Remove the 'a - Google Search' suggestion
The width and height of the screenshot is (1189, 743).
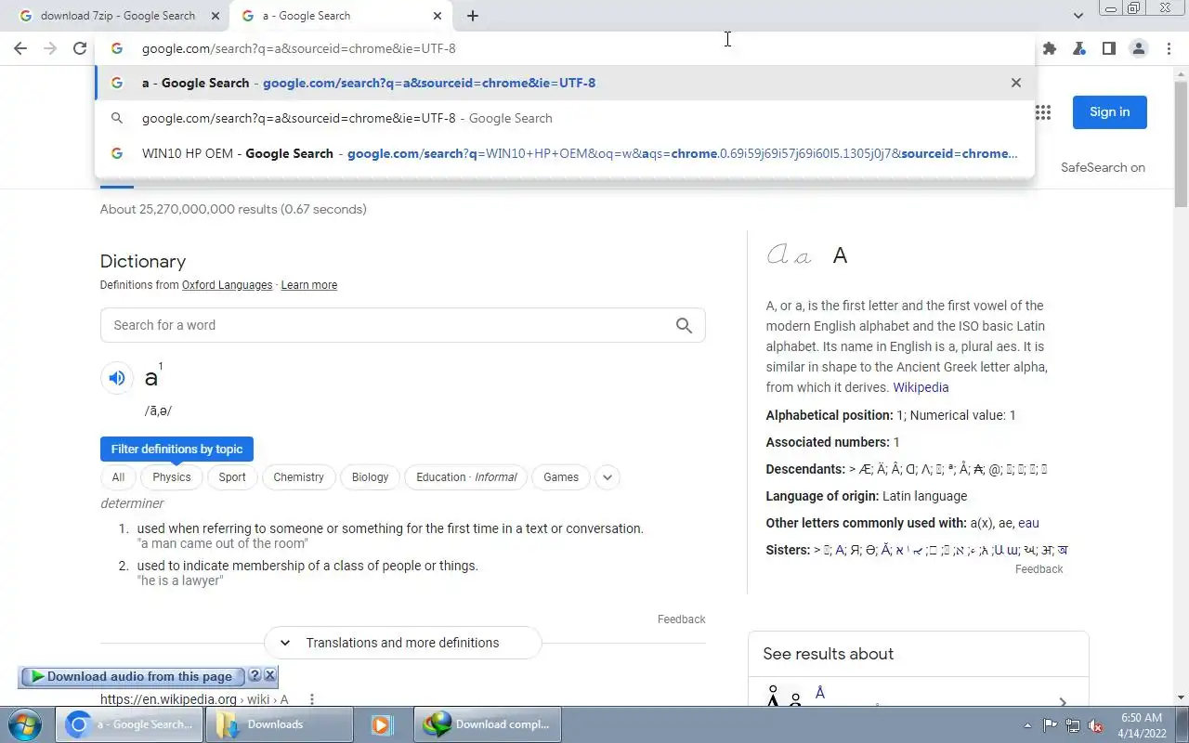pos(1015,83)
